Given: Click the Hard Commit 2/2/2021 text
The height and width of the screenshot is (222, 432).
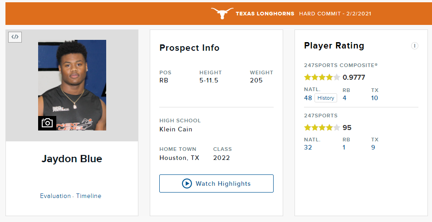Looking at the screenshot, I should (335, 14).
